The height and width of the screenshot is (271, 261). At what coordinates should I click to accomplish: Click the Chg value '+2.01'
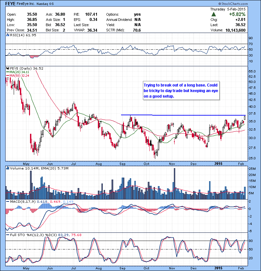(240, 20)
